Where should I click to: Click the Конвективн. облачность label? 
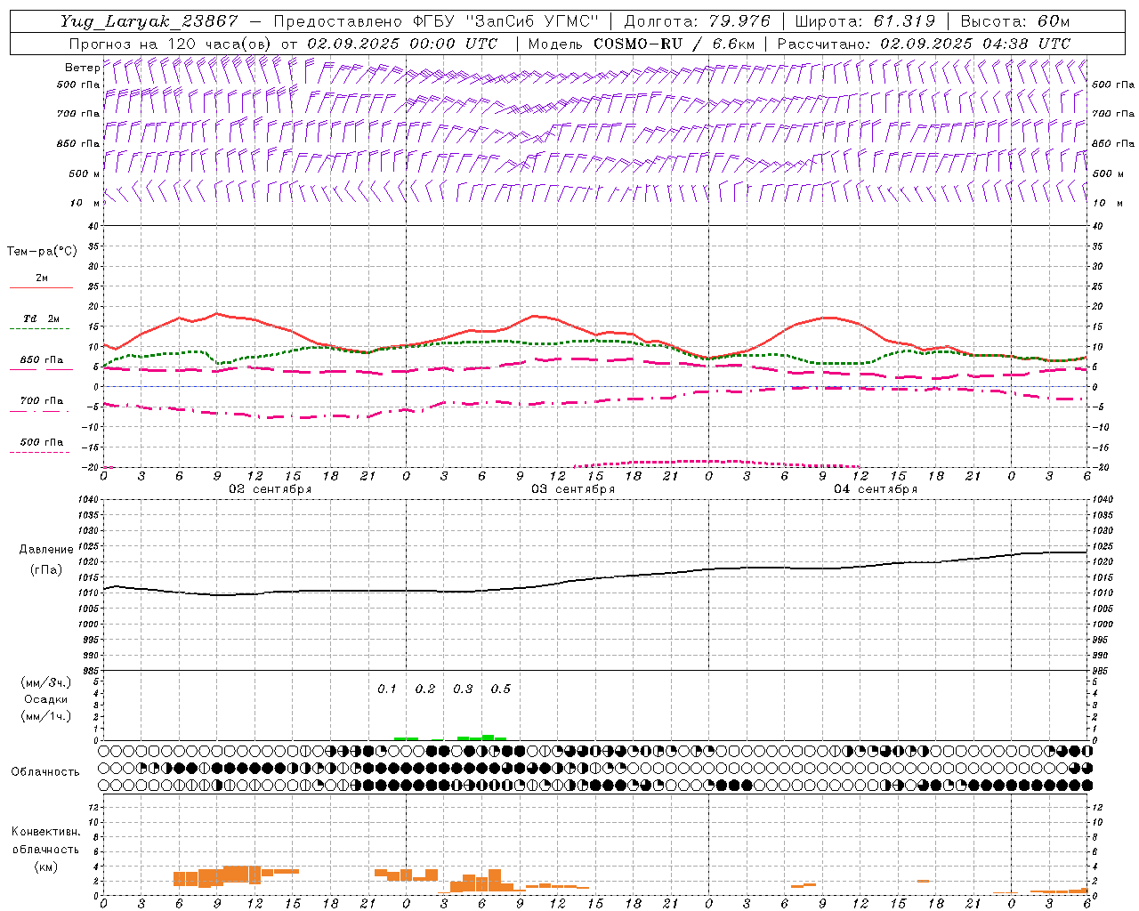(45, 841)
